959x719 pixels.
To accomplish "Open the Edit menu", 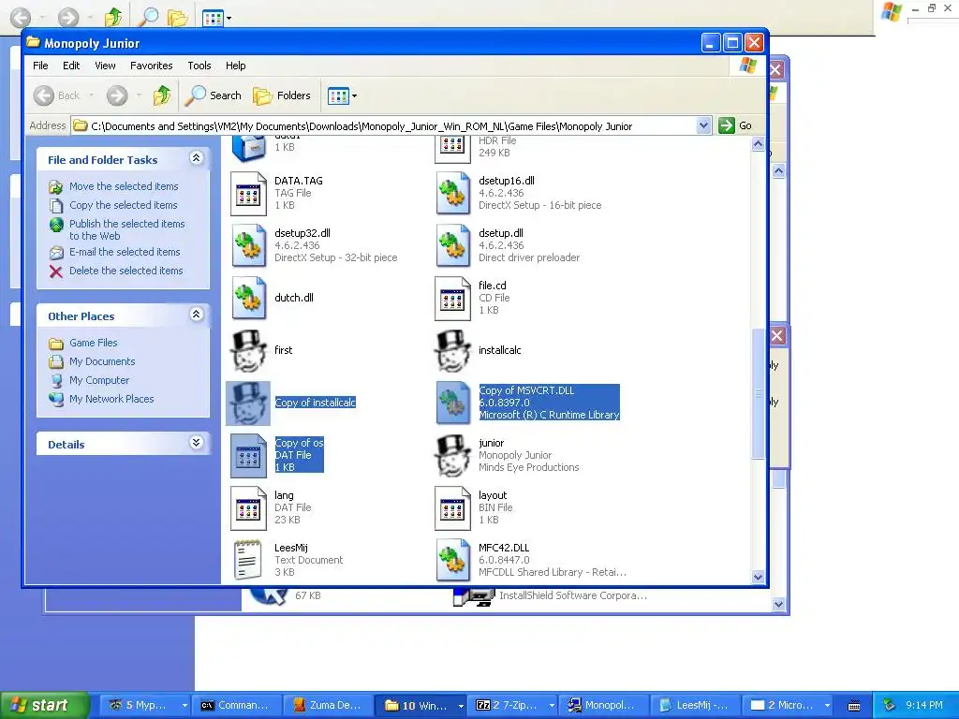I will click(71, 66).
